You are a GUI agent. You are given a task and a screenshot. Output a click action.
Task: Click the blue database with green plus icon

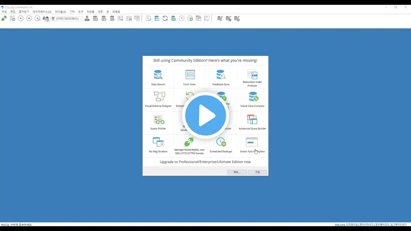point(173,19)
